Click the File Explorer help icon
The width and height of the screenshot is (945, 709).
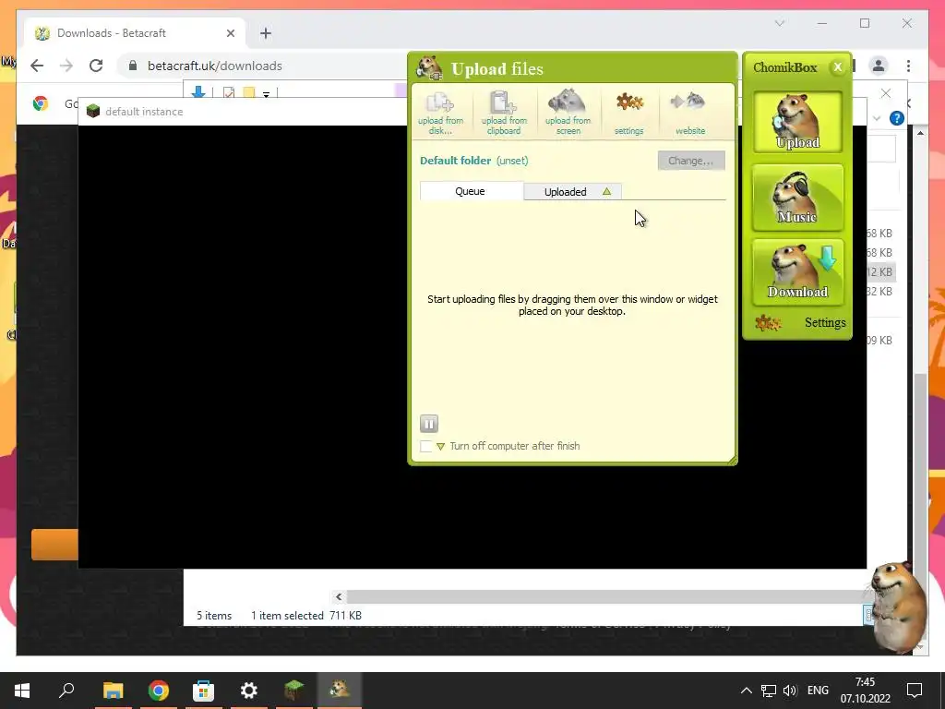pos(897,118)
